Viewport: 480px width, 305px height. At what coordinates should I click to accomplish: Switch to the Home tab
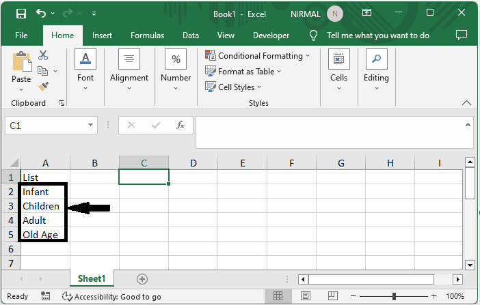[x=63, y=35]
